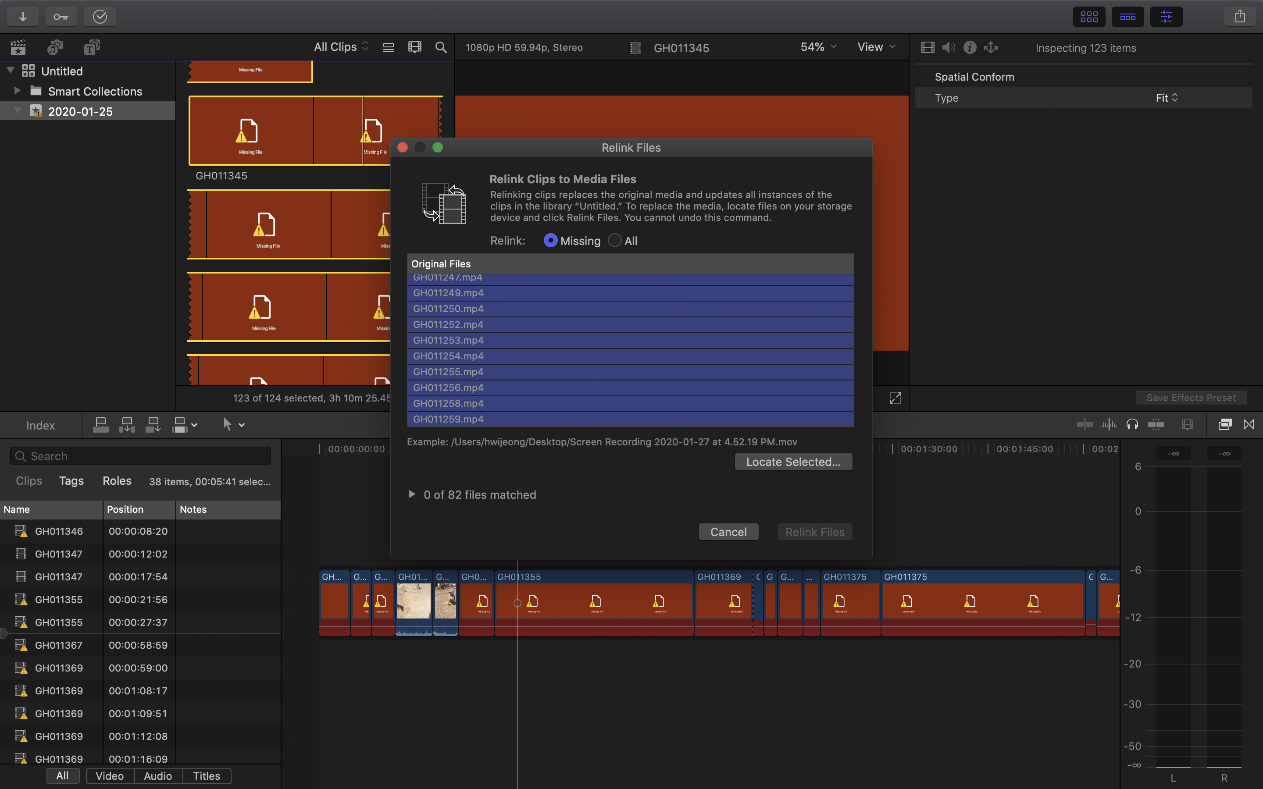Toggle the audio skimming headphones icon
The image size is (1263, 789).
1132,425
